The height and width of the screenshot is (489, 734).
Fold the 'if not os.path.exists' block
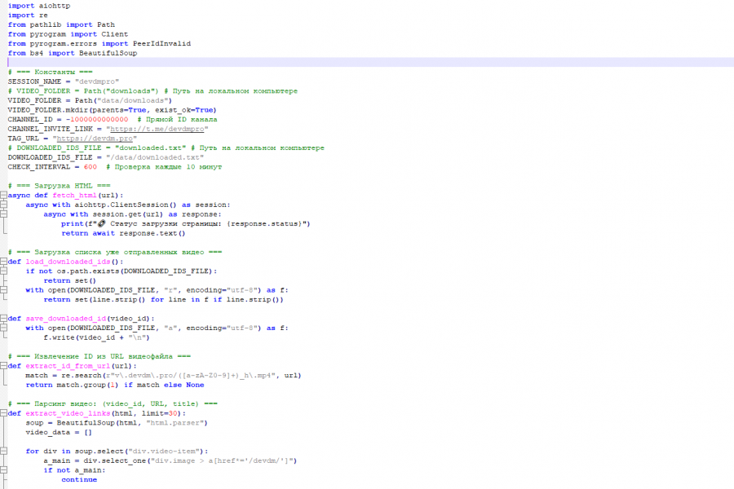[3, 271]
